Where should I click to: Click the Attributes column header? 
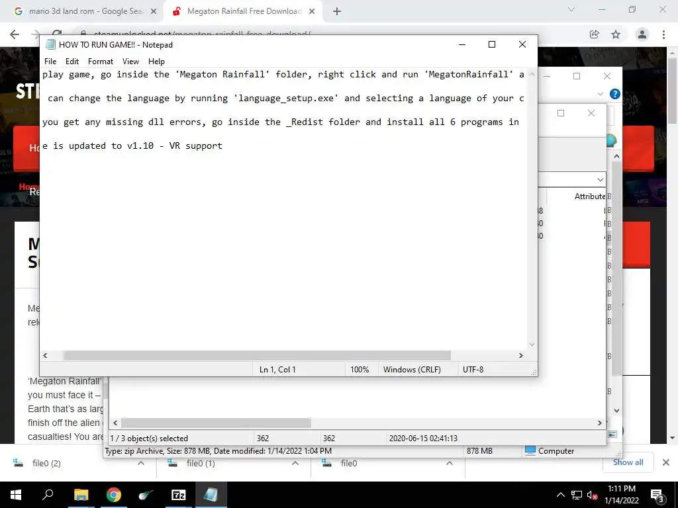590,196
